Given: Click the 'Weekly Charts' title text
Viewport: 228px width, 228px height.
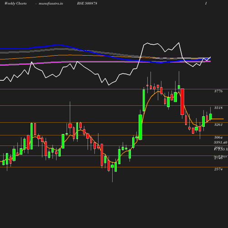Looking at the screenshot, I should pyautogui.click(x=16, y=3).
